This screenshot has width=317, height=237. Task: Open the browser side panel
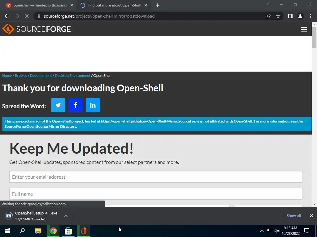(290, 16)
